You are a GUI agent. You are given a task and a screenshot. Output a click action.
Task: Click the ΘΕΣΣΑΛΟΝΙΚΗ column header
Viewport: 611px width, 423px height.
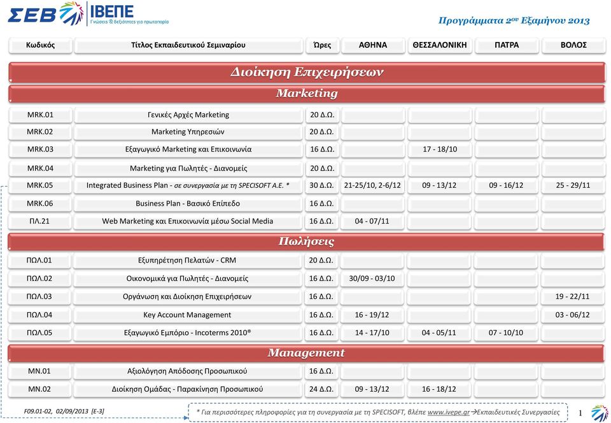[x=440, y=45]
